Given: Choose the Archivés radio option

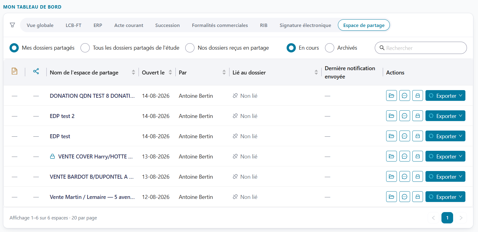Looking at the screenshot, I should (x=330, y=48).
